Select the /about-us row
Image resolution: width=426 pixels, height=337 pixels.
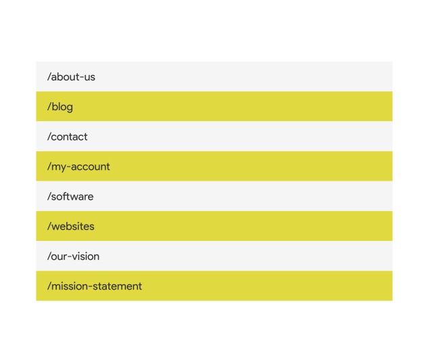click(x=214, y=76)
